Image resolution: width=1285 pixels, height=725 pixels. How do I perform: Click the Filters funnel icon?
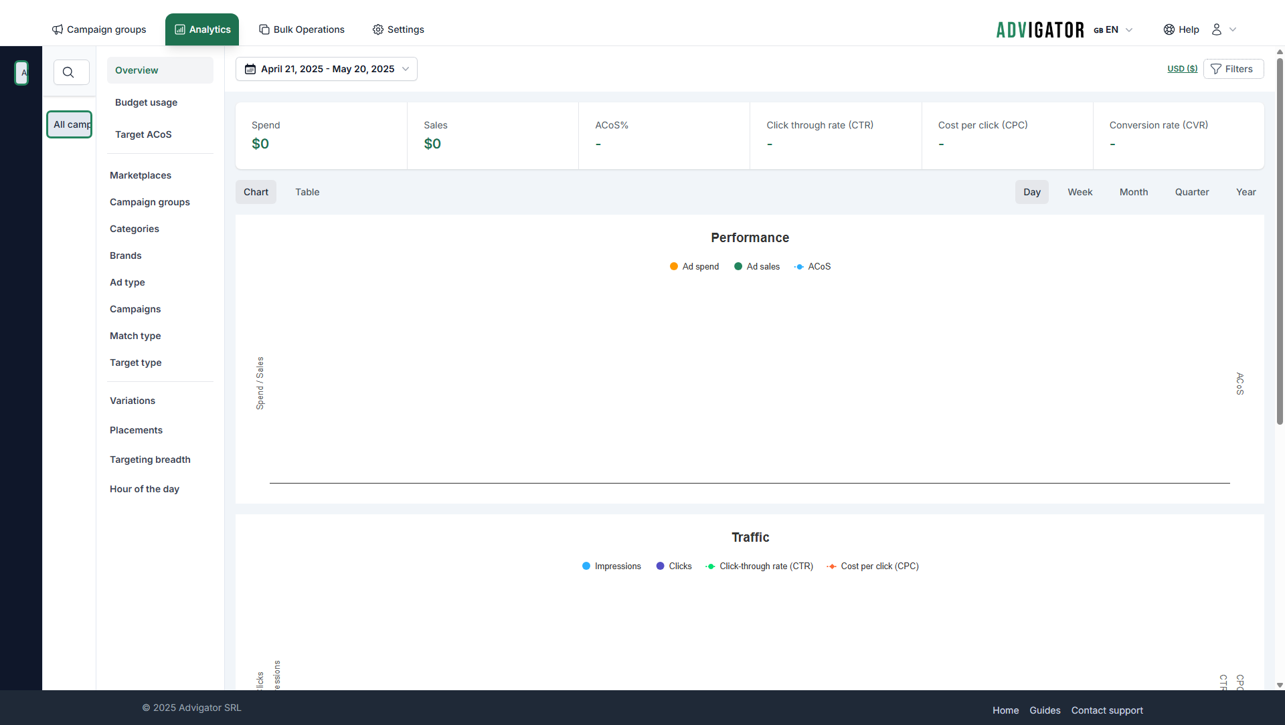1216,69
